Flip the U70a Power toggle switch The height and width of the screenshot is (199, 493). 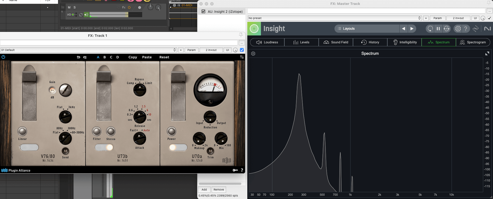pos(178,147)
